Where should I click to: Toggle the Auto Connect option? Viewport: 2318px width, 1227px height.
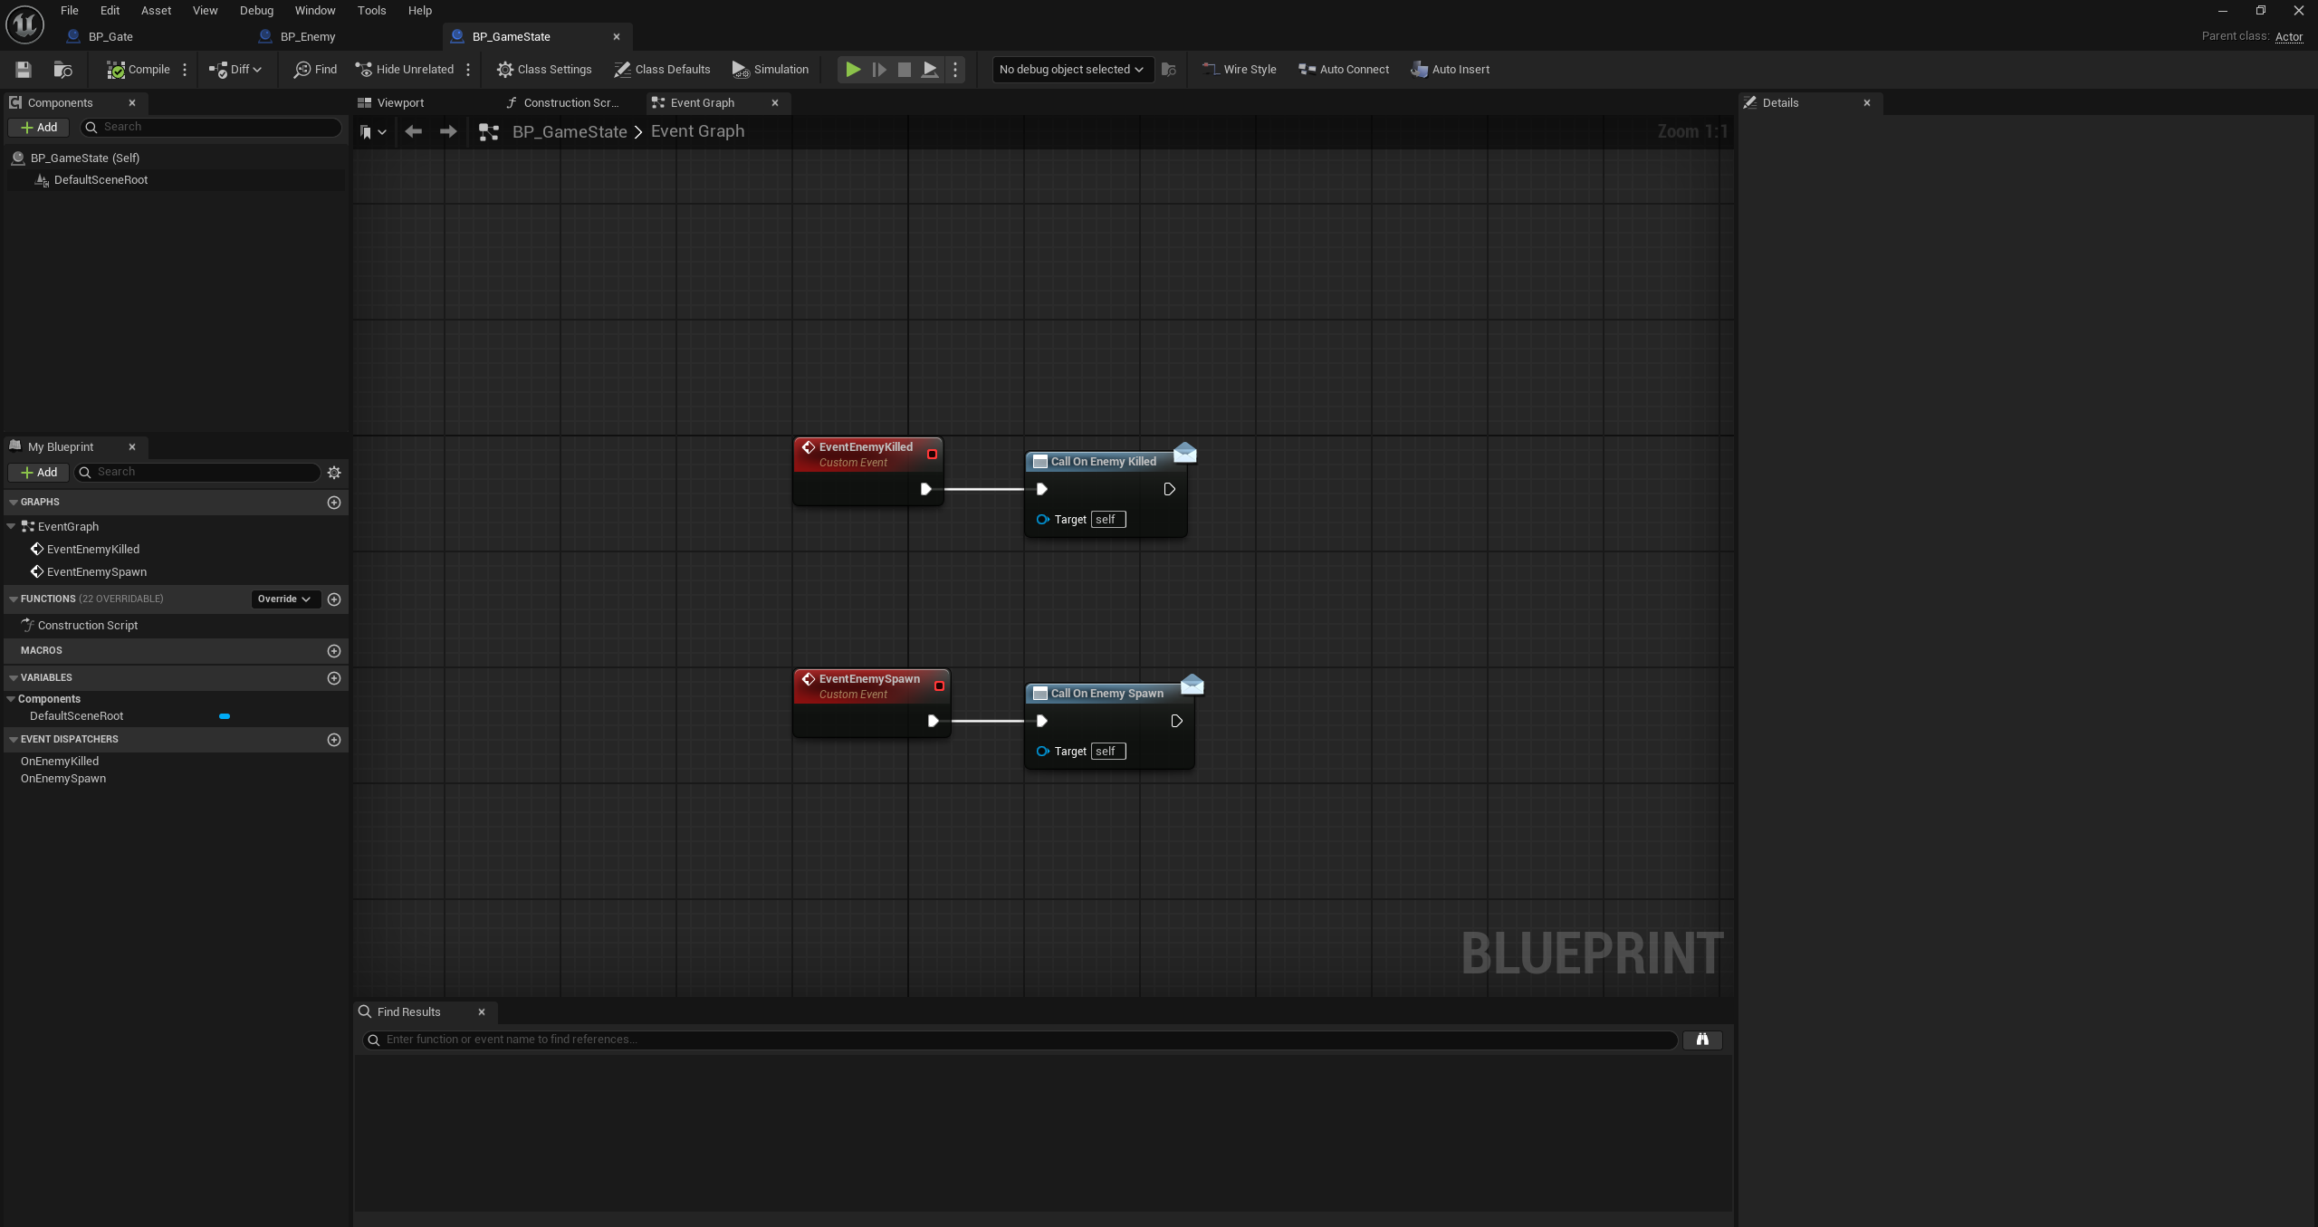1344,70
